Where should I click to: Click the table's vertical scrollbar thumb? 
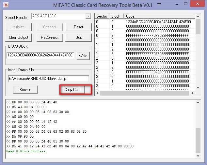[x=198, y=26]
